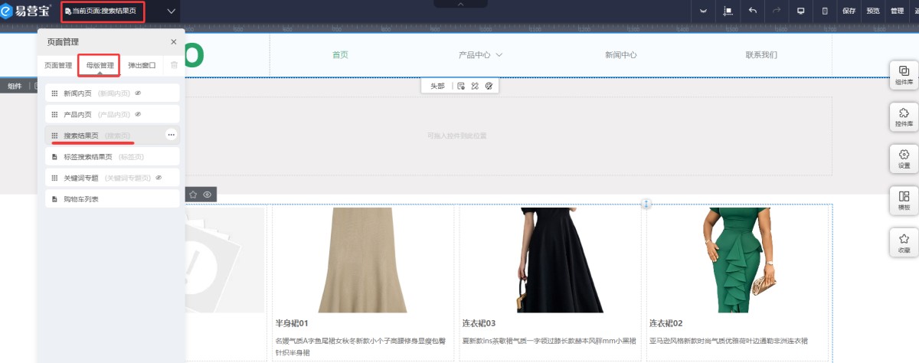Image resolution: width=919 pixels, height=363 pixels.
Task: Open the 控件库 widget library panel
Action: tap(904, 116)
